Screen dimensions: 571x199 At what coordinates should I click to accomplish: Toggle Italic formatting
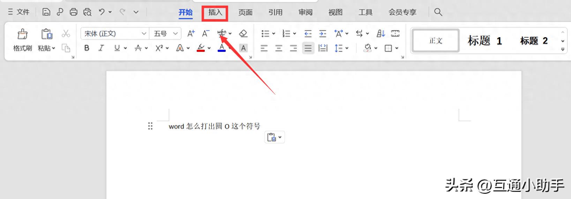(101, 48)
